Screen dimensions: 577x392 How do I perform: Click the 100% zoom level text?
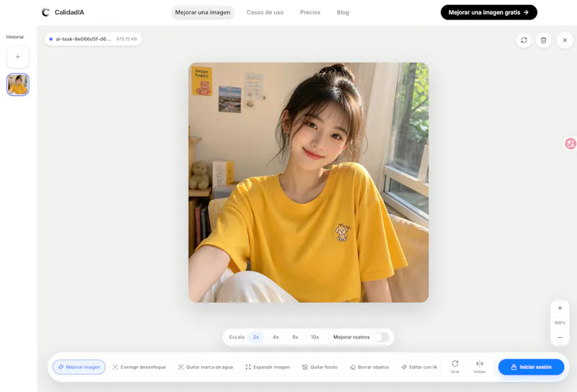560,323
